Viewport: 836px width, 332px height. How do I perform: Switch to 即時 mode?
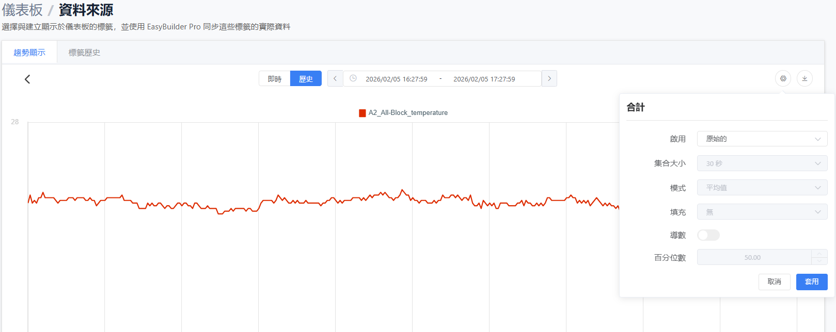pyautogui.click(x=275, y=79)
